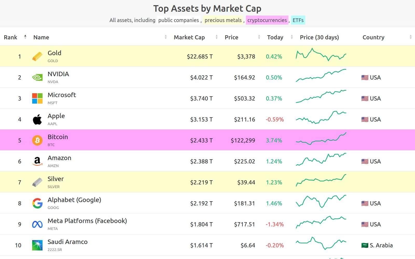Click the AMZN ticker symbol
This screenshot has height=259, width=415.
[53, 166]
